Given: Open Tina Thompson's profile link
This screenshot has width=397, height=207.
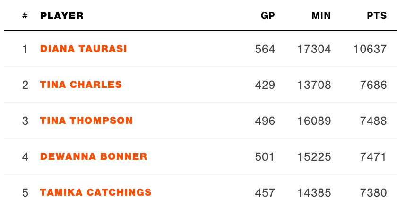Looking at the screenshot, I should point(86,121).
